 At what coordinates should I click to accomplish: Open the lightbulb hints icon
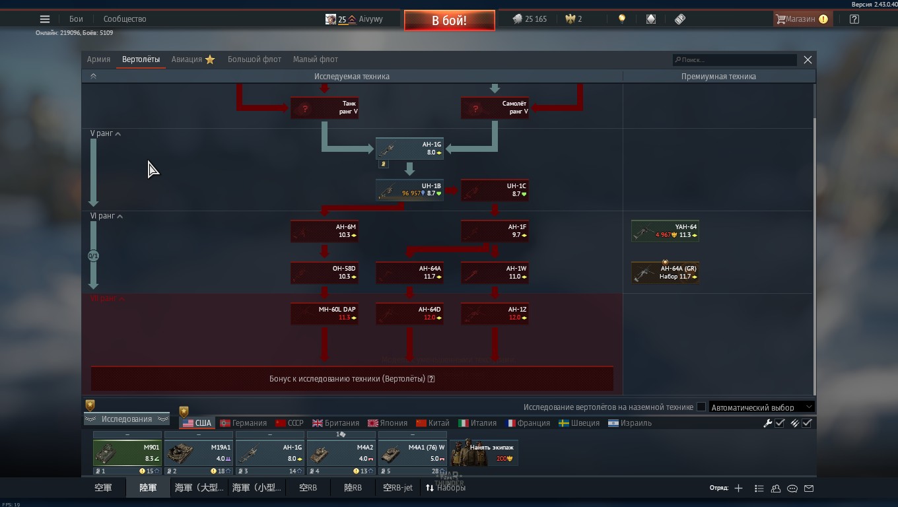coord(621,19)
